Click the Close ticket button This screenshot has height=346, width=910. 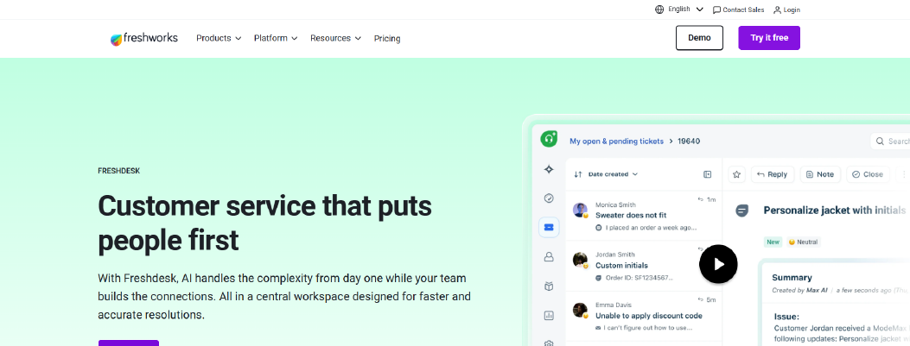[868, 174]
